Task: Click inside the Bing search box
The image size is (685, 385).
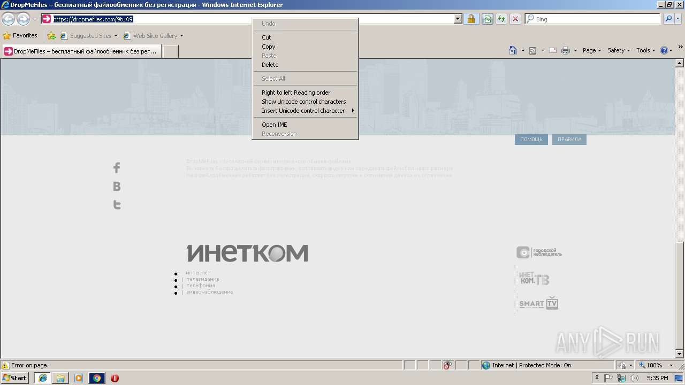Action: (x=592, y=19)
